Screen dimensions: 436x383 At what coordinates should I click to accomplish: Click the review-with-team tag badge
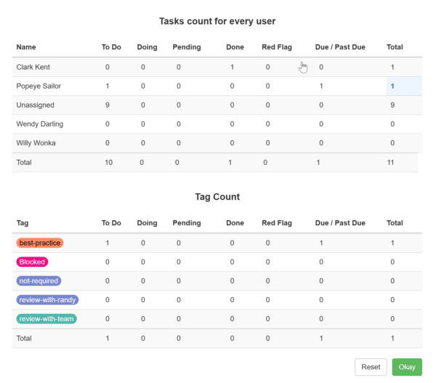(x=47, y=318)
